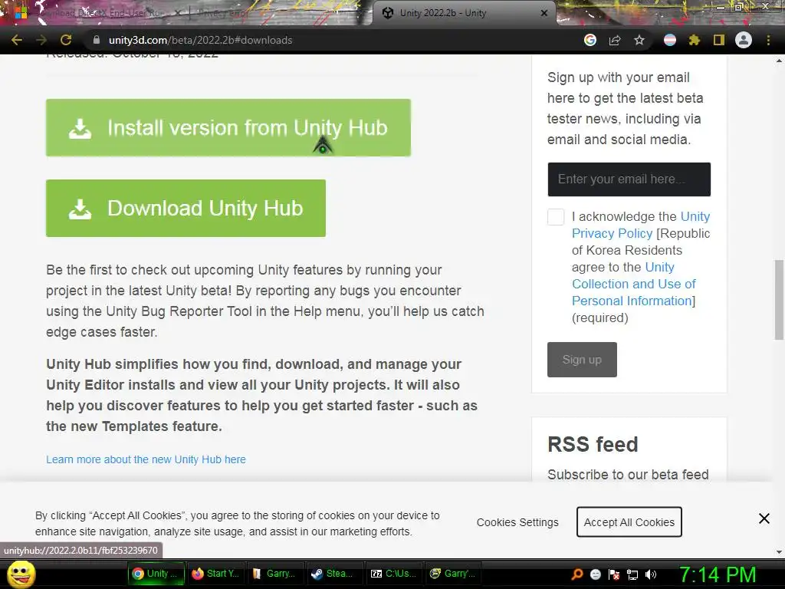785x589 pixels.
Task: Click the grey round face tray icon
Action: (596, 574)
